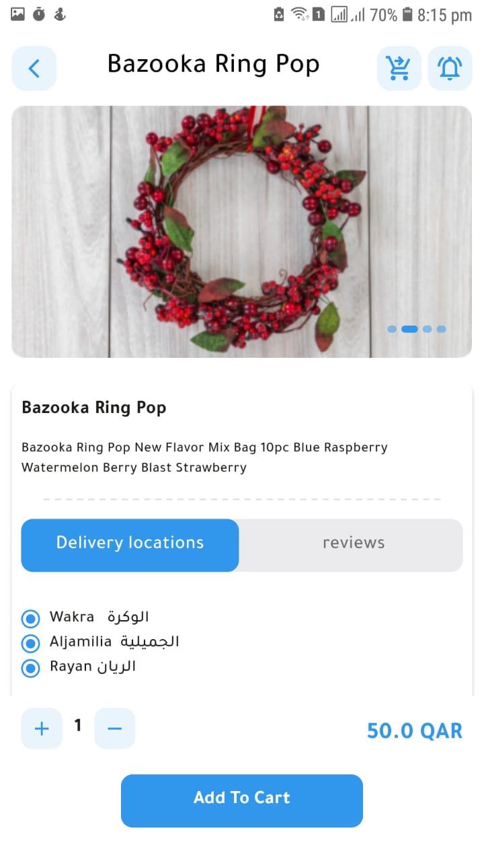Select the Wakra radio button
484x861 pixels.
coord(31,618)
